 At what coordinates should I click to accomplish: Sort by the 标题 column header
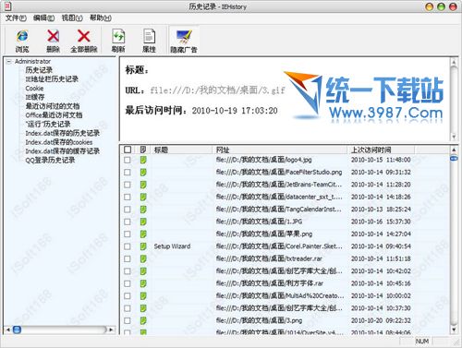point(181,150)
